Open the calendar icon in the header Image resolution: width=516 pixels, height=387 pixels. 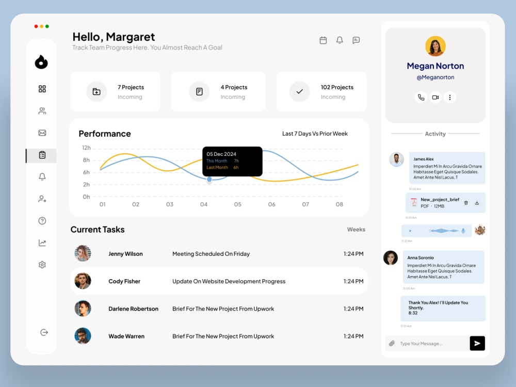323,40
